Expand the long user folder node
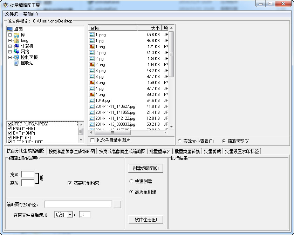 (10, 41)
